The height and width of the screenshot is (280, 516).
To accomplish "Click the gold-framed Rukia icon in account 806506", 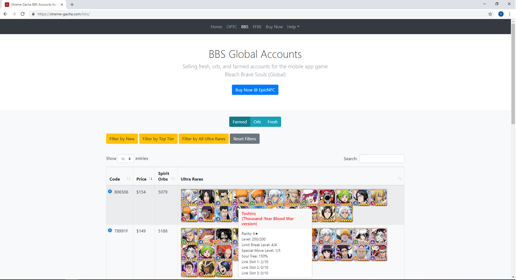I will [x=327, y=214].
